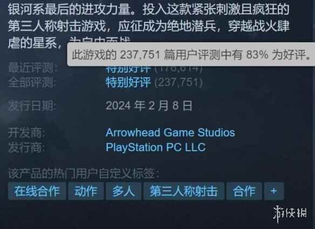Click the 发行商 label

[27, 147]
